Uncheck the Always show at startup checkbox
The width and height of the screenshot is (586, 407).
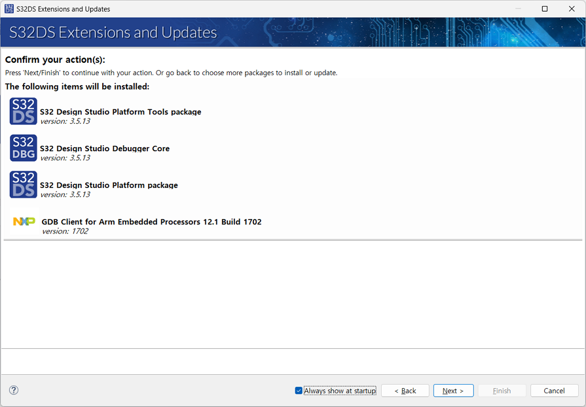[x=299, y=390]
